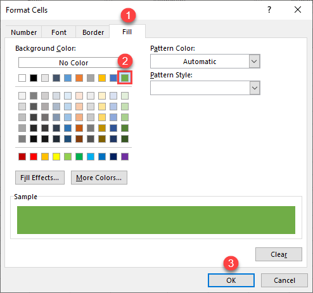Pick the bright red standard color swatch
313x293 pixels.
tap(34, 157)
